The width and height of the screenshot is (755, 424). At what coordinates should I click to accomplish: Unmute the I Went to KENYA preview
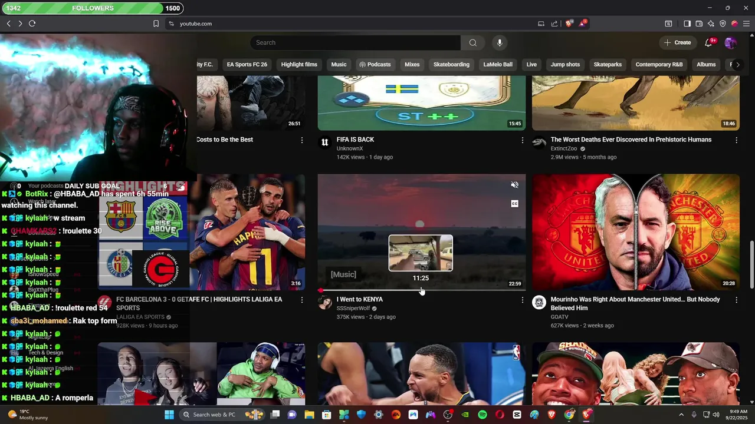pyautogui.click(x=514, y=185)
